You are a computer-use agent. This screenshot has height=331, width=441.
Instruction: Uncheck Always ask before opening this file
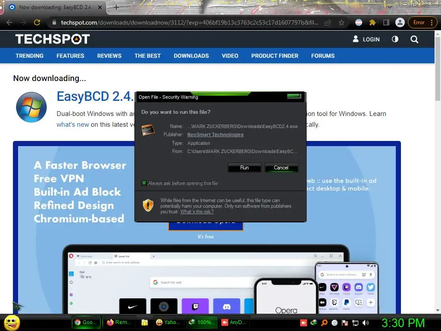[x=144, y=183]
